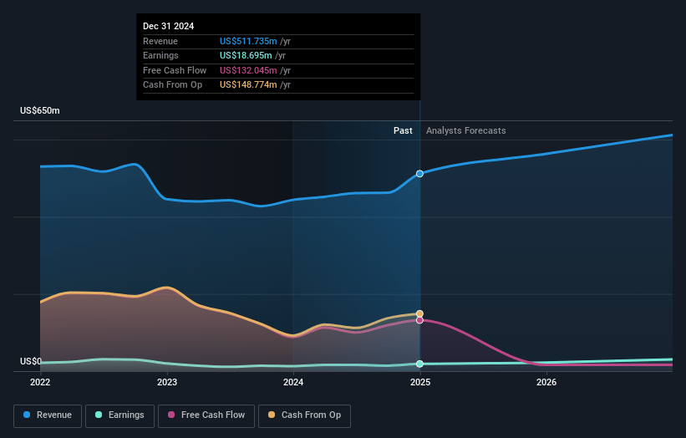The width and height of the screenshot is (686, 438).
Task: Click the Past section label
Action: point(403,130)
